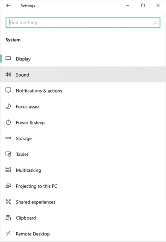Click the Focus assist moon icon
Screen dimensions: 166x242
click(x=8, y=106)
